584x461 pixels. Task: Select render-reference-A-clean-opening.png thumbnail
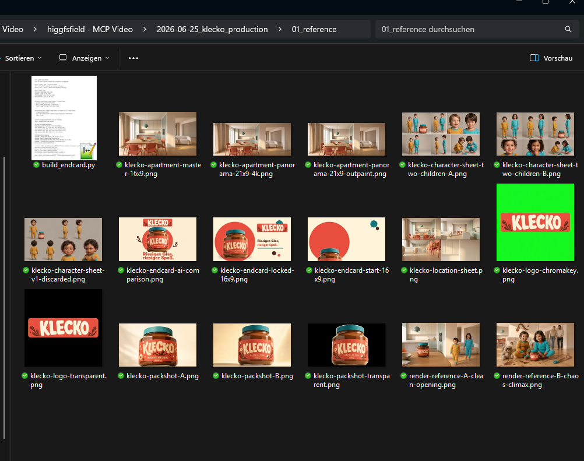(x=441, y=345)
